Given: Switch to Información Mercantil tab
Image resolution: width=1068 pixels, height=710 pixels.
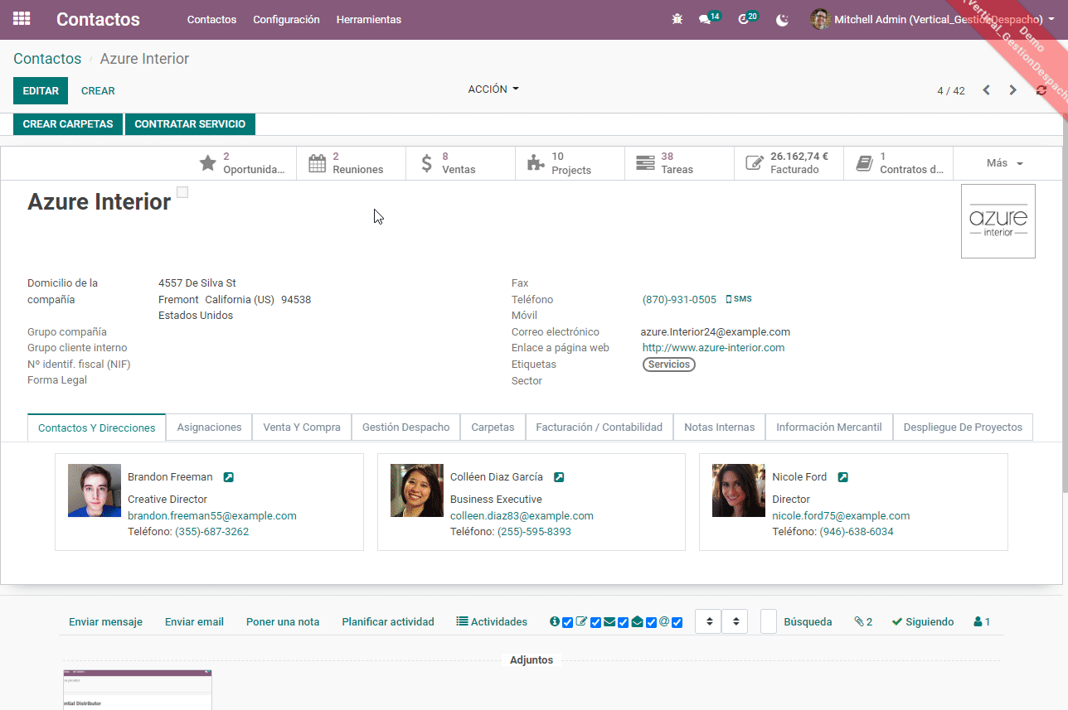Looking at the screenshot, I should point(829,427).
